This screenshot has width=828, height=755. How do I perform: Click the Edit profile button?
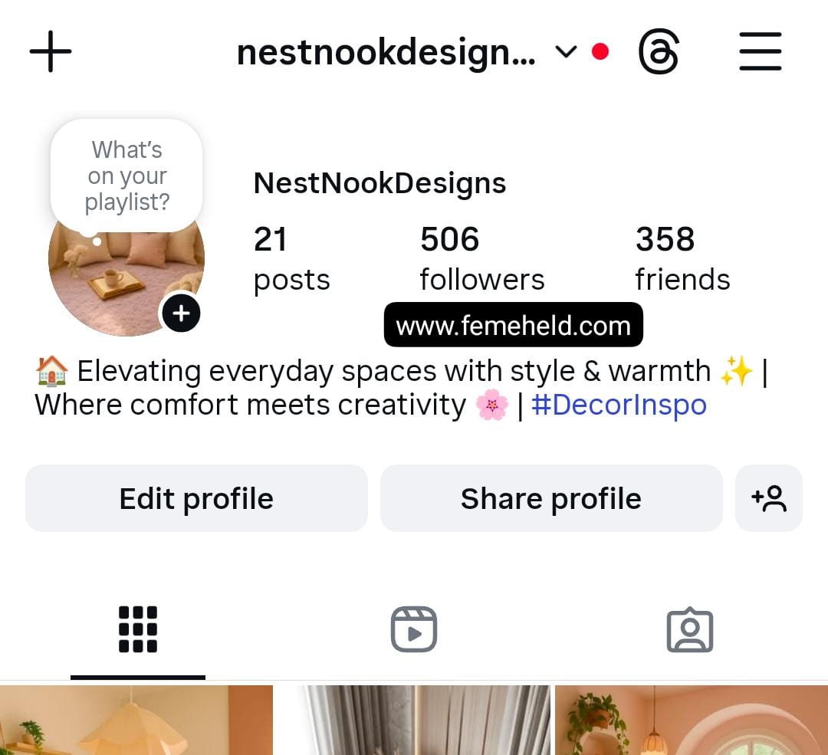[196, 498]
